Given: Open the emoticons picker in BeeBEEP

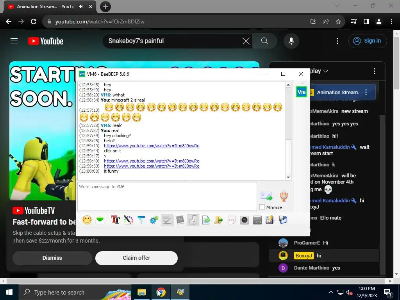Looking at the screenshot, I should pos(87,220).
